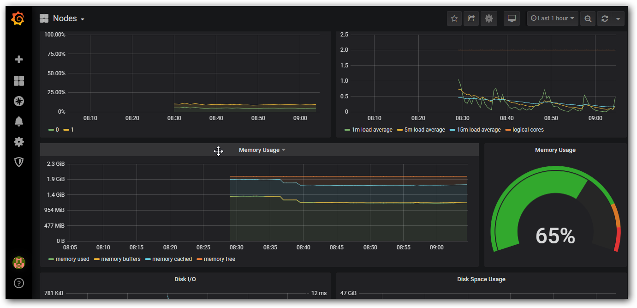This screenshot has width=637, height=308.
Task: Open the Explore compass icon
Action: tap(19, 101)
